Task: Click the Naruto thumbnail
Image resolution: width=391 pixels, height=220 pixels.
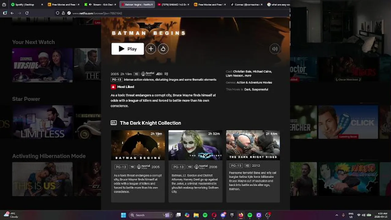Action: coord(348,179)
